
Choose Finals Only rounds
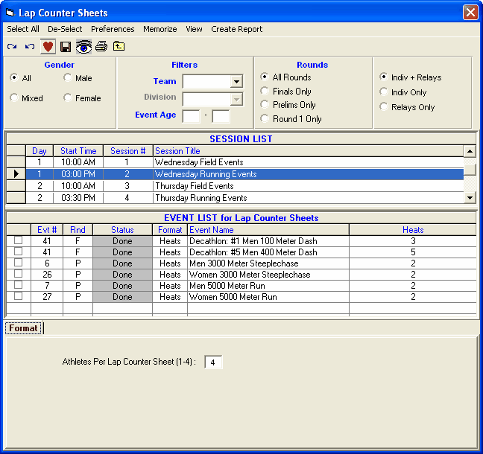(x=265, y=91)
